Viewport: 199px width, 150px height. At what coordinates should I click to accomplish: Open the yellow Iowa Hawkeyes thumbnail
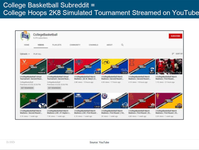pos(115,66)
